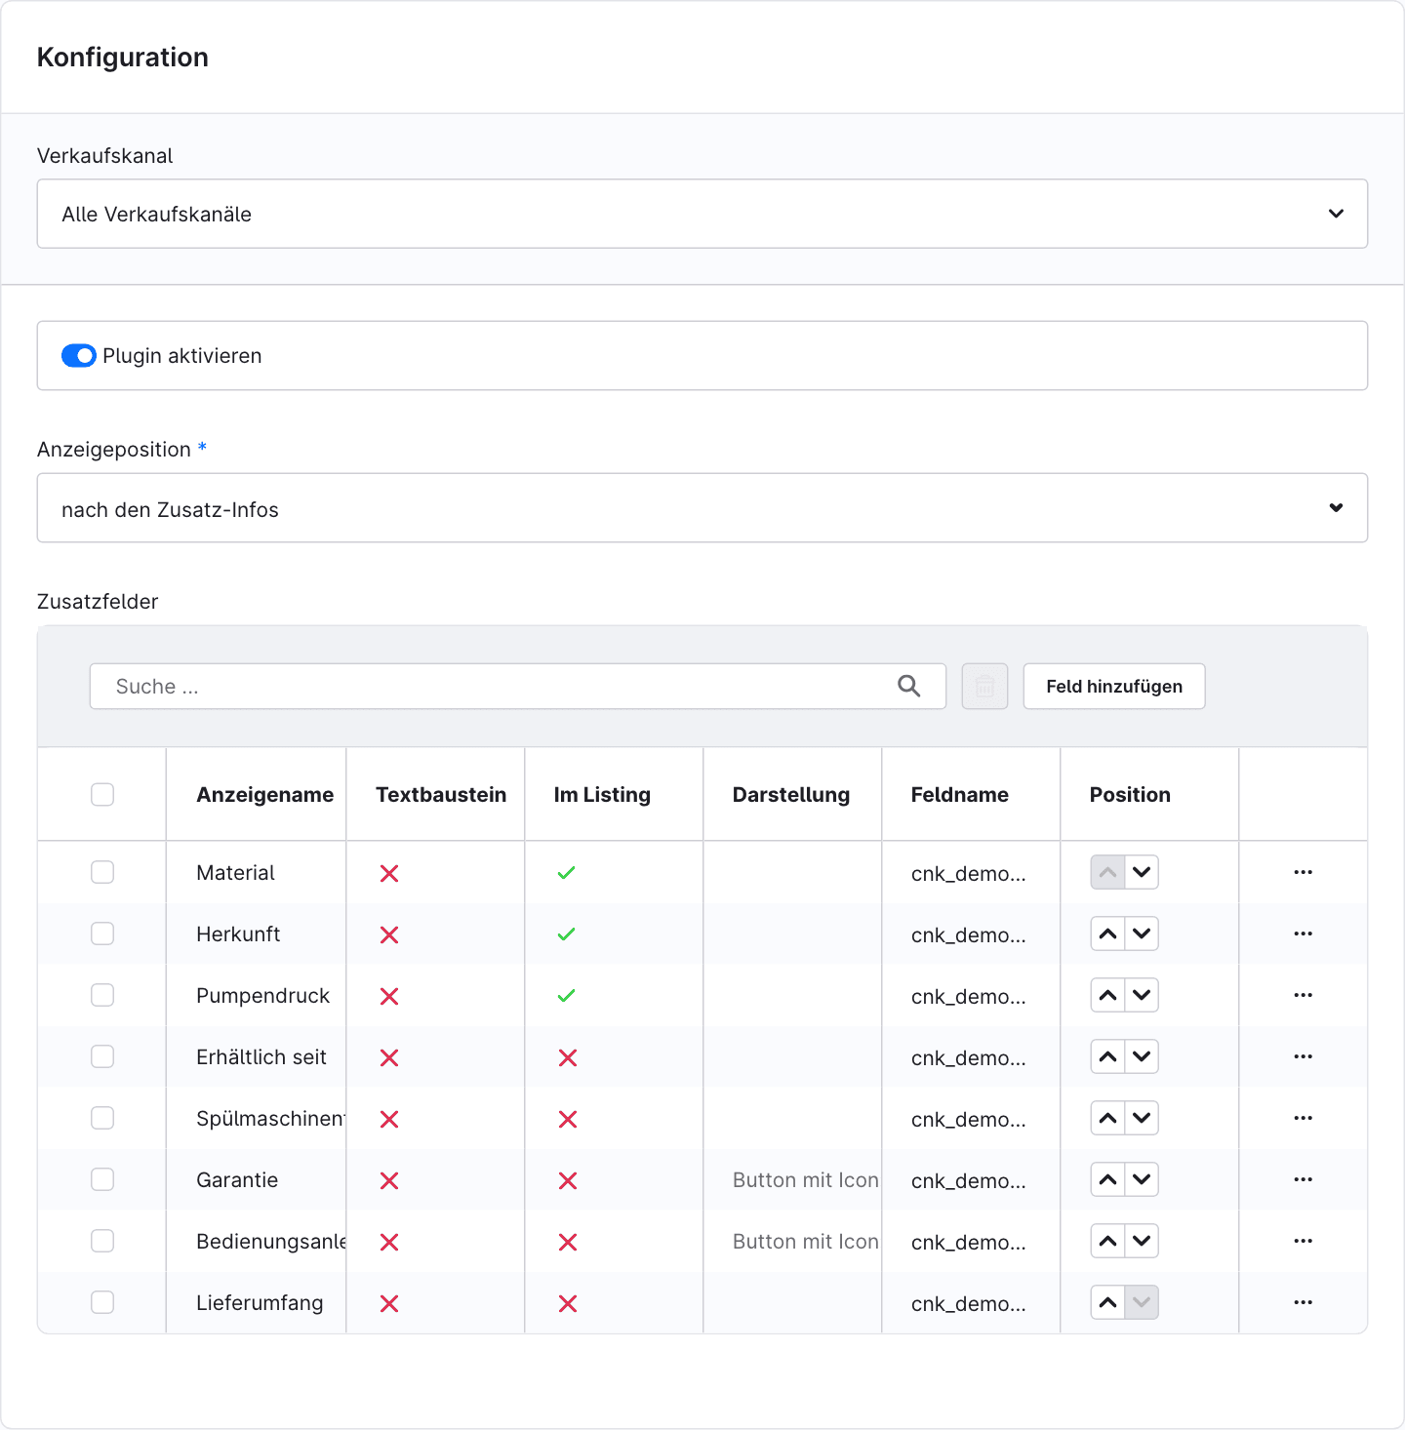
Task: Select the Garantie row checkbox
Action: click(x=102, y=1179)
